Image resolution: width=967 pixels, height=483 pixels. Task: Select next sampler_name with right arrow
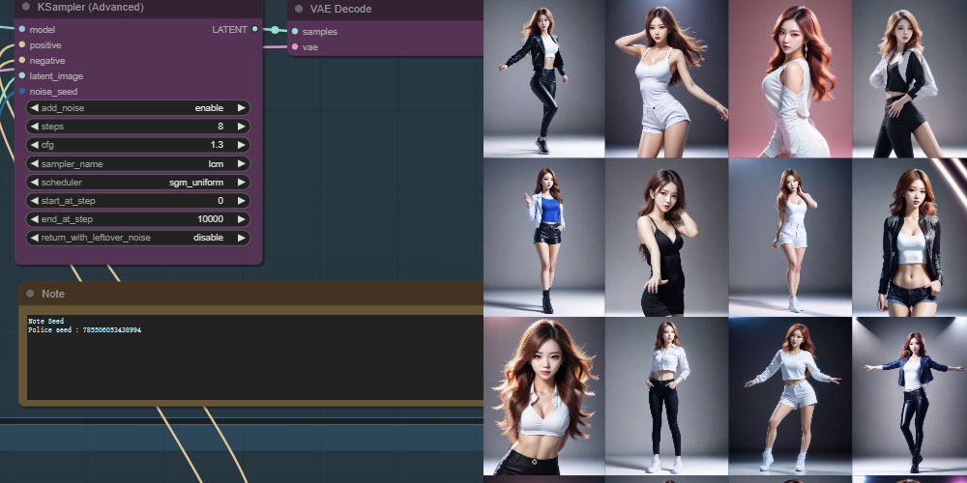point(242,164)
